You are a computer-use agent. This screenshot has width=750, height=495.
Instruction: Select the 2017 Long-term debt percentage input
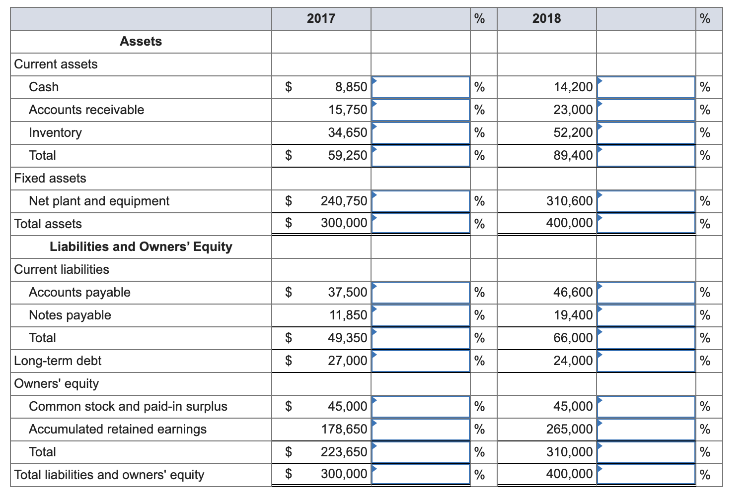[x=421, y=361]
